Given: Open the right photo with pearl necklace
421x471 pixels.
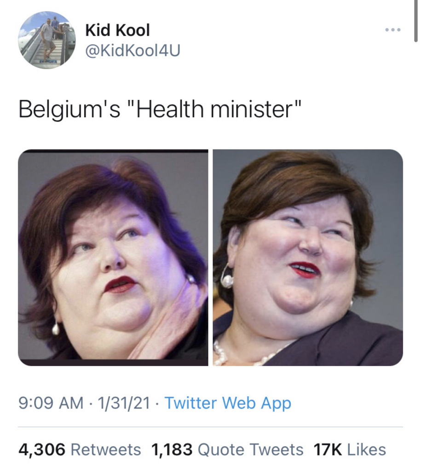Looking at the screenshot, I should coord(308,258).
